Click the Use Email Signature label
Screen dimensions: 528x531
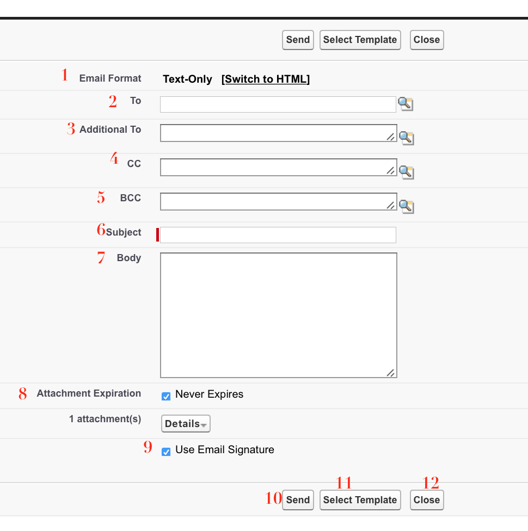tap(225, 450)
